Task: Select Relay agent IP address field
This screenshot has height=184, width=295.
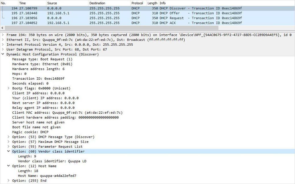Action: 43,108
